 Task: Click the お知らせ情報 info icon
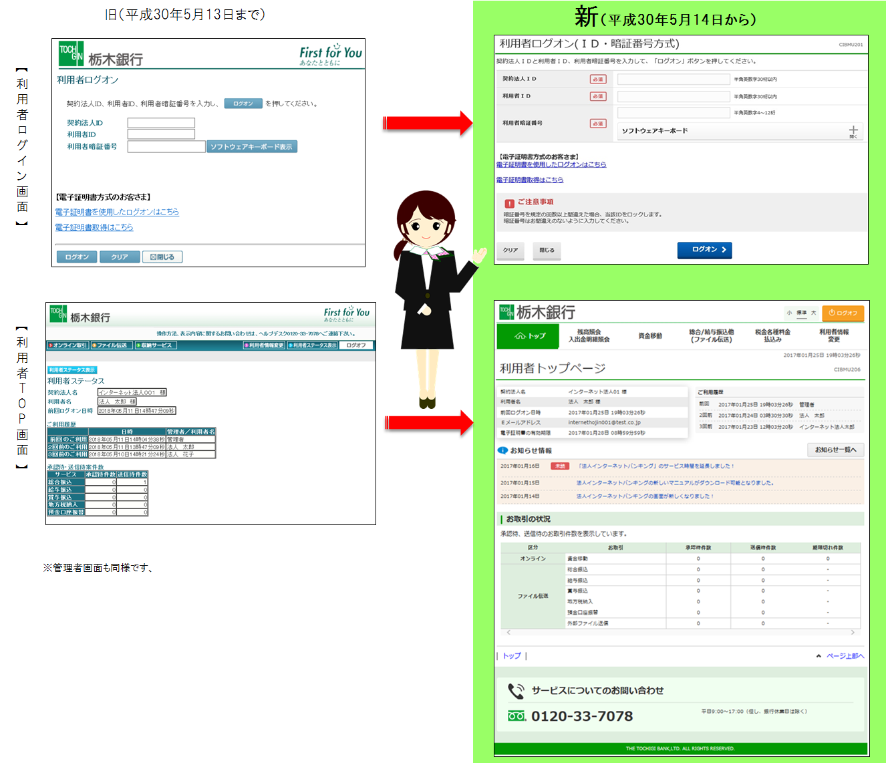[x=503, y=451]
